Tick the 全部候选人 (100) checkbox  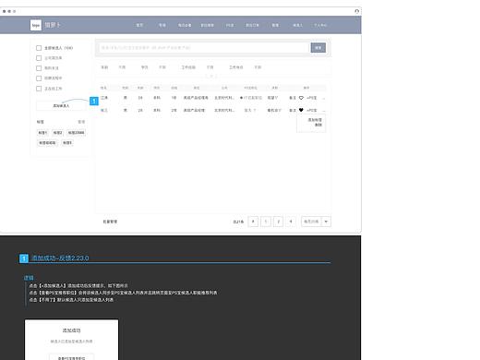click(39, 48)
